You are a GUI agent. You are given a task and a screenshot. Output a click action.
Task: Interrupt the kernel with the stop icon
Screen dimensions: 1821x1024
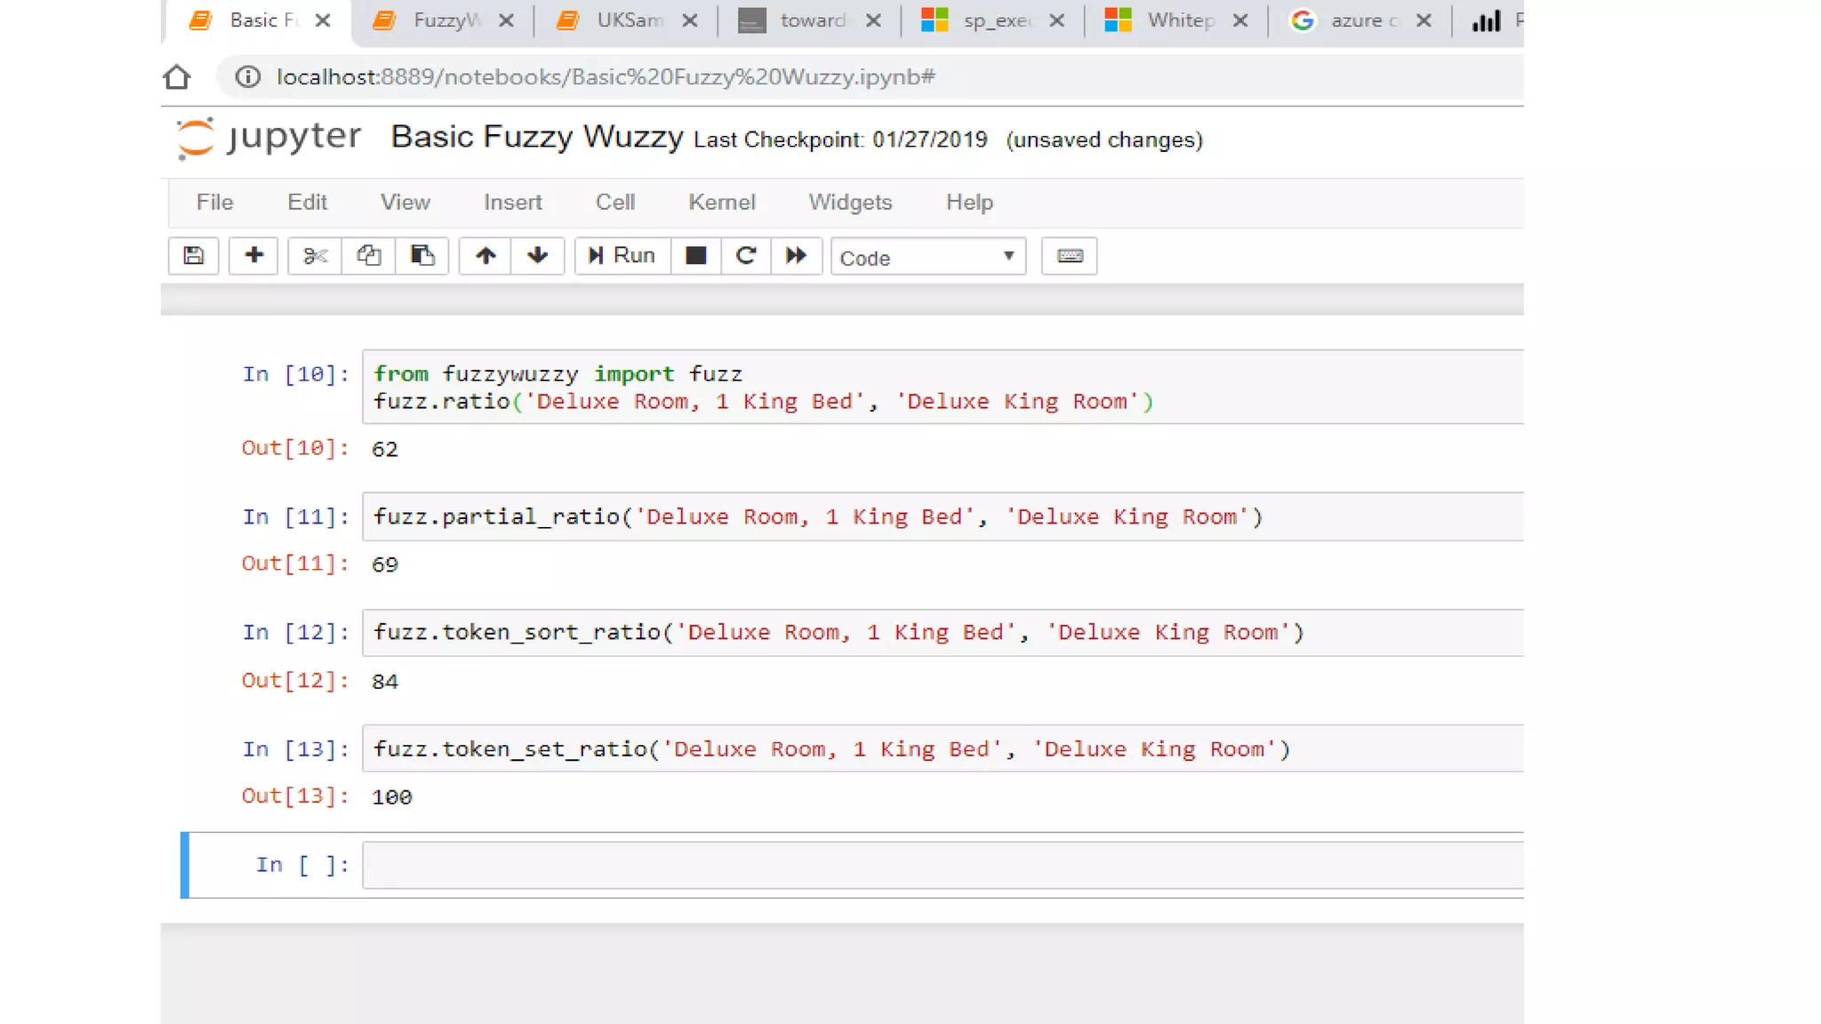pyautogui.click(x=696, y=256)
